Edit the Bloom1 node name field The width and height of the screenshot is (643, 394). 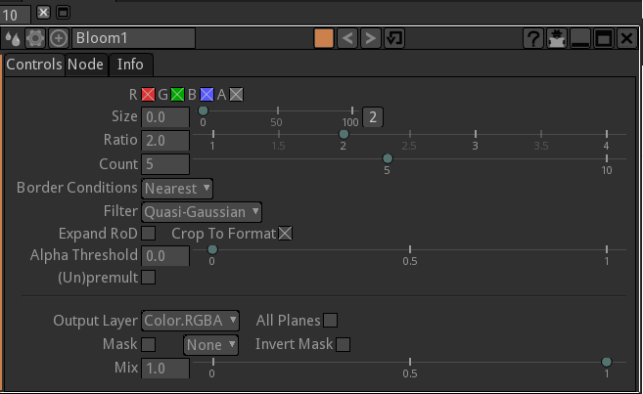[x=134, y=38]
